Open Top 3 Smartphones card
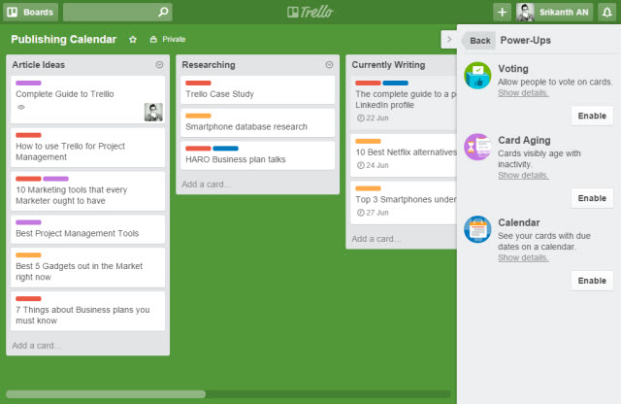This screenshot has height=404, width=621. click(x=404, y=203)
